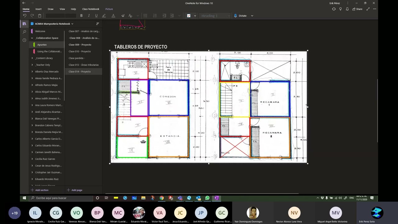This screenshot has height=224, width=398.
Task: Open page Clase 013 - Áreas tributarias
Action: point(83,65)
